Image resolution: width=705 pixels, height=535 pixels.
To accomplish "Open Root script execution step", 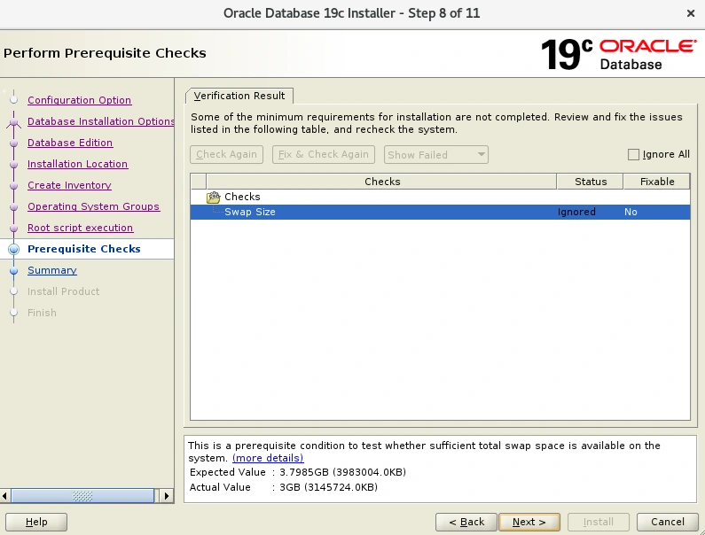I will [x=80, y=228].
